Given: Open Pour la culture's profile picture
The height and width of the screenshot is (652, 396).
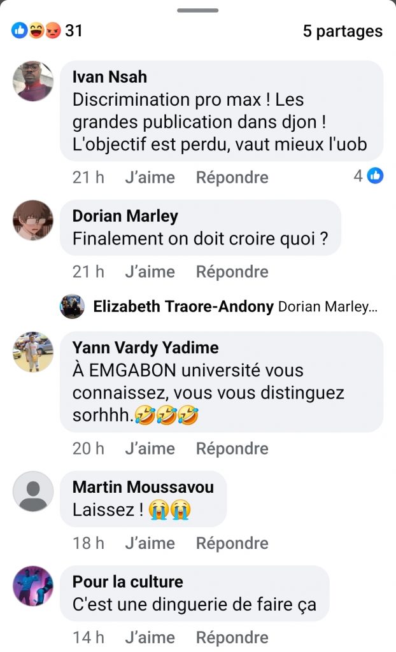Looking at the screenshot, I should [x=33, y=586].
